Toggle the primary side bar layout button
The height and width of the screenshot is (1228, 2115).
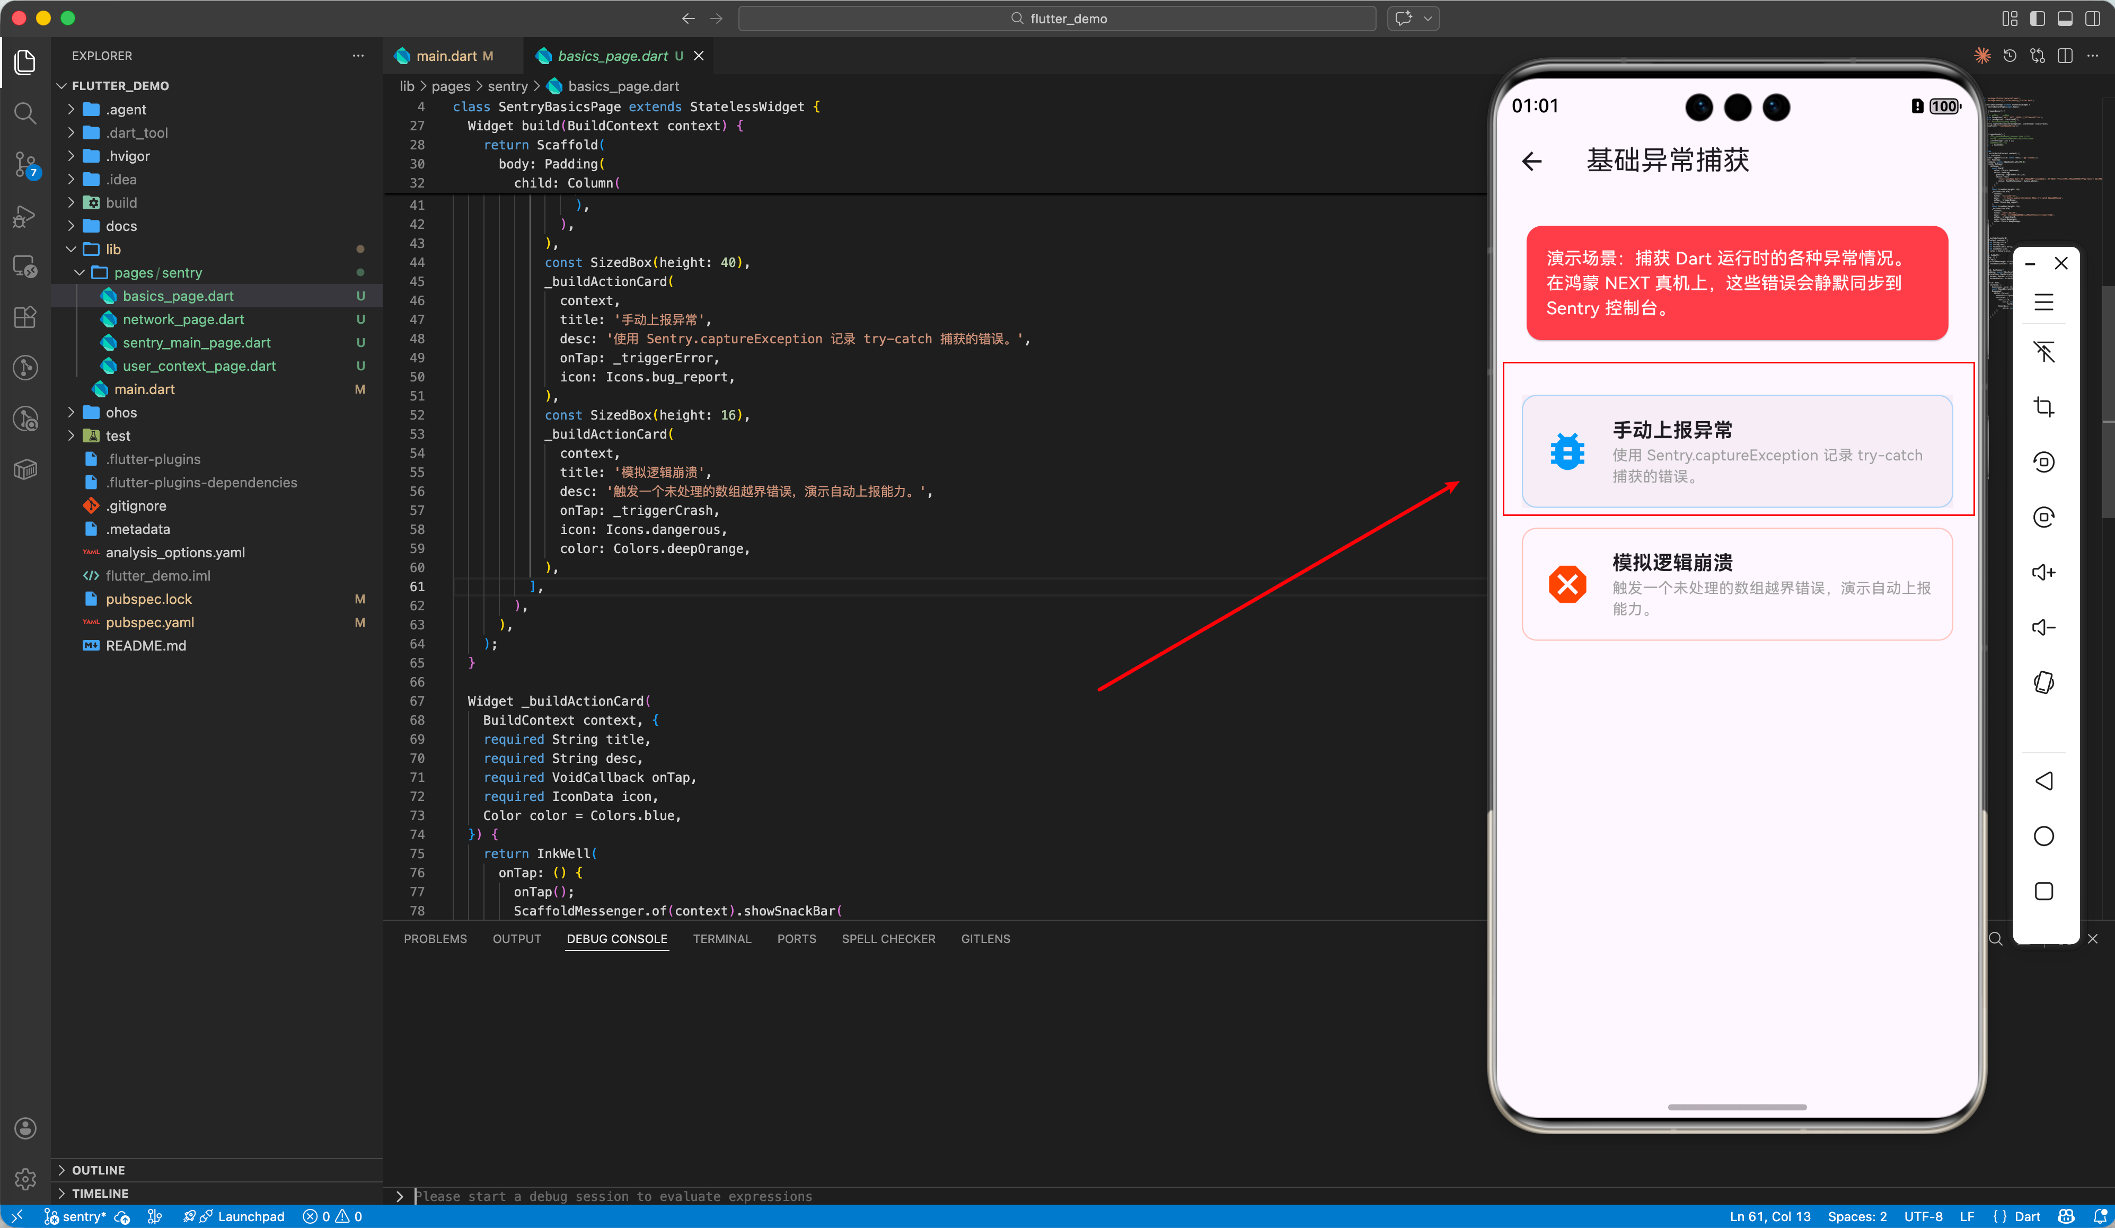(2037, 19)
